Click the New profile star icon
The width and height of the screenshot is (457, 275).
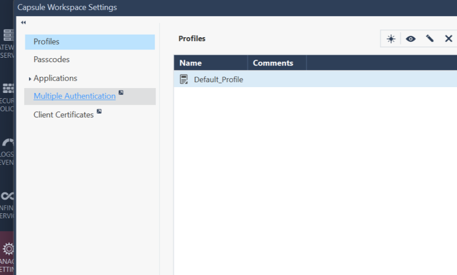click(x=391, y=39)
